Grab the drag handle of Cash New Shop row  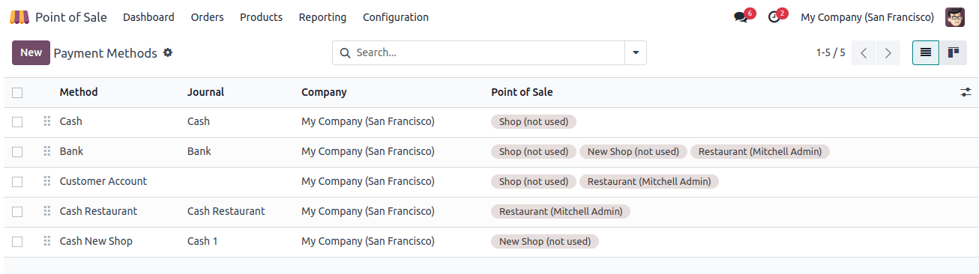coord(46,241)
